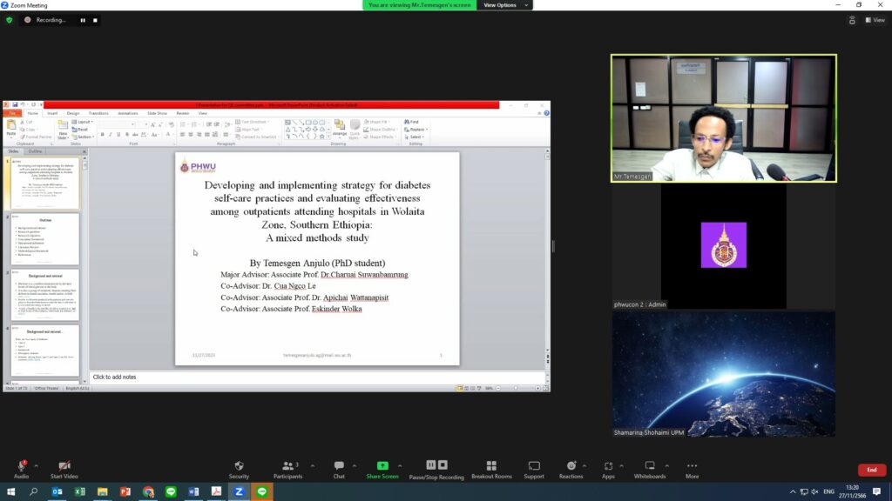
Task: Click the red End meeting button
Action: [x=871, y=470]
